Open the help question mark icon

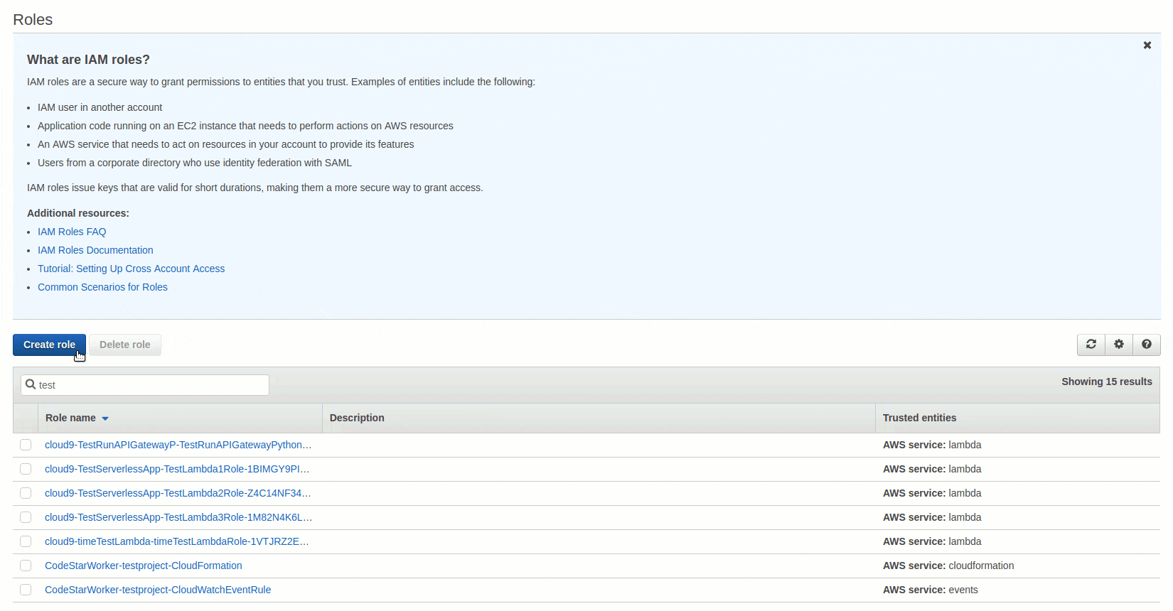[1147, 345]
